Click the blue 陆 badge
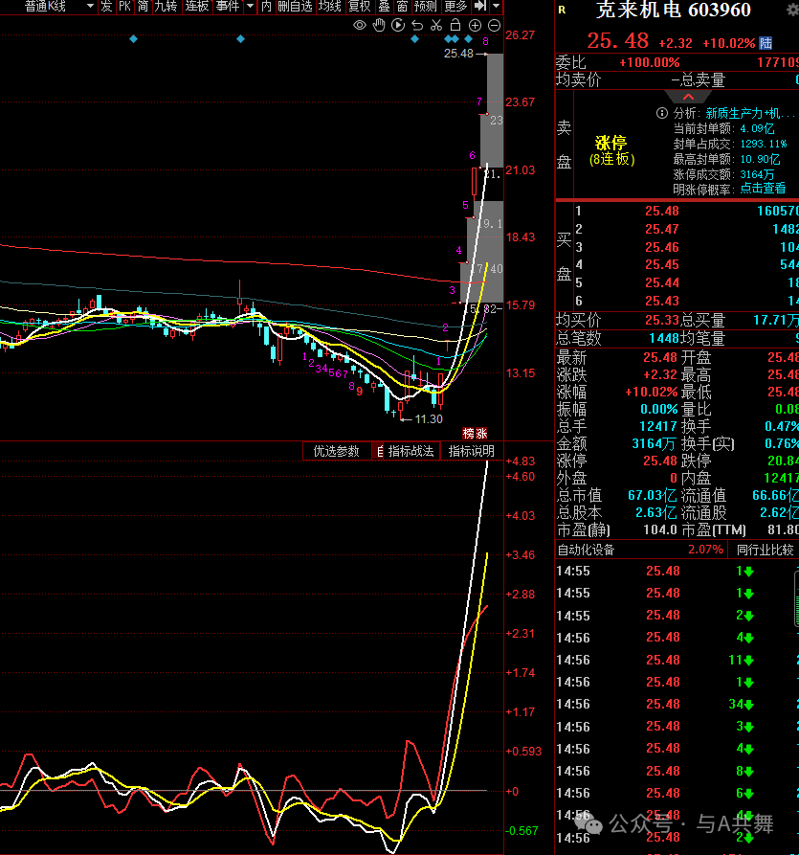 click(x=766, y=43)
